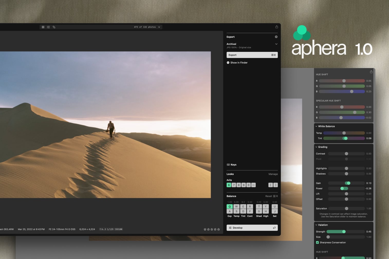
Task: Adjust the Hue Shift R slider
Action: coord(342,81)
